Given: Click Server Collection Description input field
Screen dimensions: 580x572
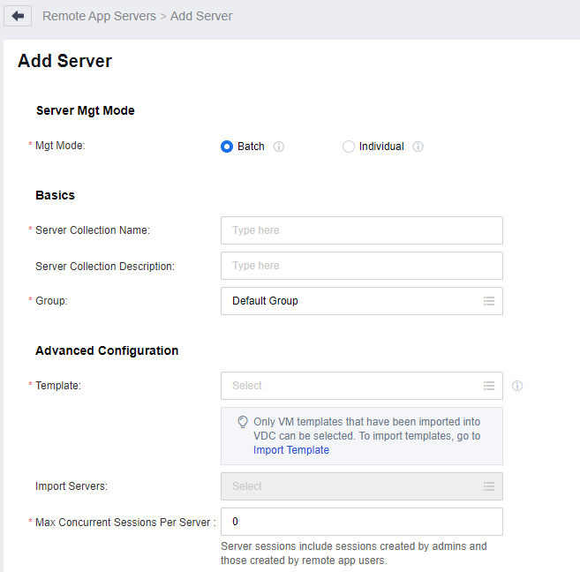Looking at the screenshot, I should [361, 266].
